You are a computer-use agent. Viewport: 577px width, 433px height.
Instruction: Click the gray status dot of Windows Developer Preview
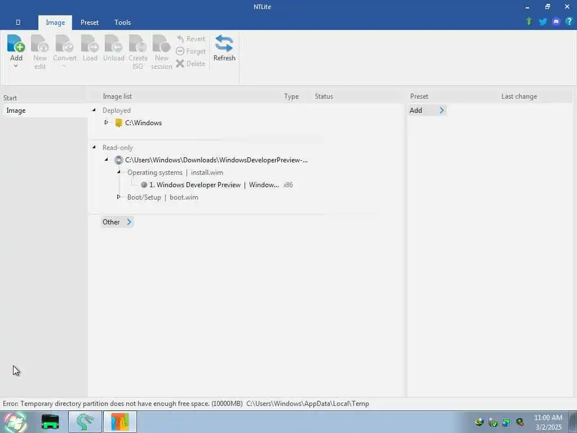tap(144, 185)
